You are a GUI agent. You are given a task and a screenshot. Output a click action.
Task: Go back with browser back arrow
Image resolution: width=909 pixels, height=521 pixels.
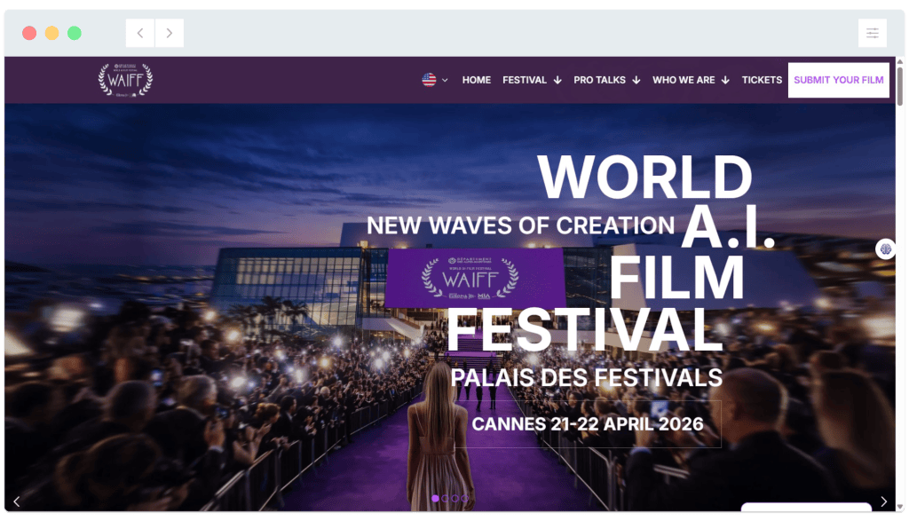pyautogui.click(x=140, y=33)
